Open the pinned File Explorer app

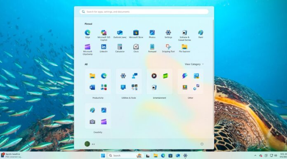(184, 48)
